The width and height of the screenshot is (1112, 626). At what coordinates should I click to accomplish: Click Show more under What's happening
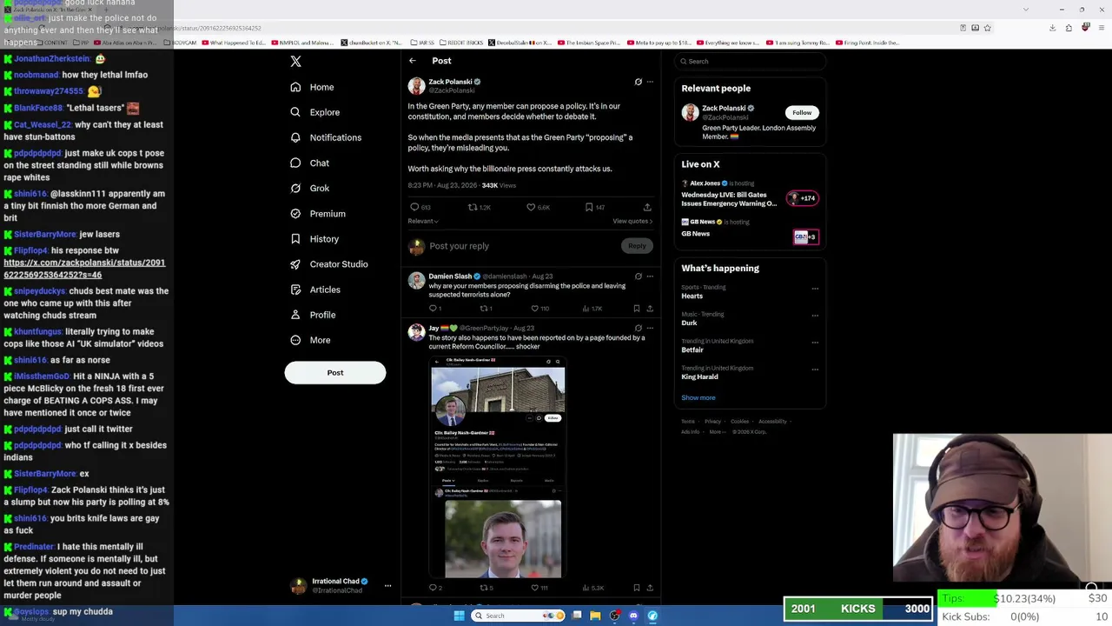click(698, 398)
